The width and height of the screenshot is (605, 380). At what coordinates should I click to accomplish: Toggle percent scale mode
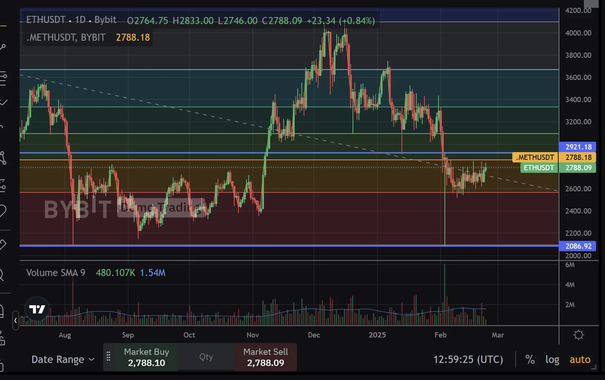(530, 359)
